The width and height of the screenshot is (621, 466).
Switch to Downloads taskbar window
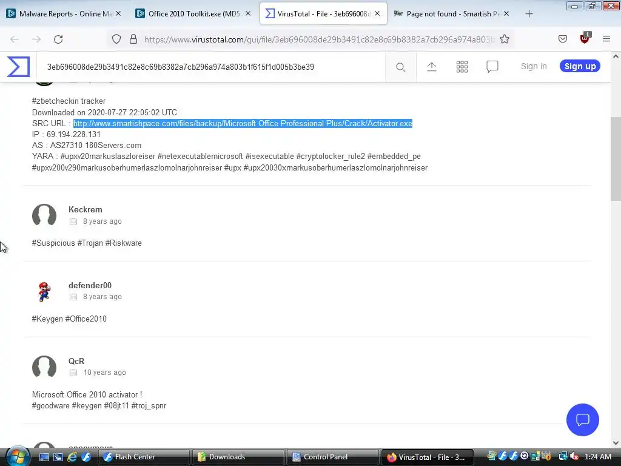pos(238,458)
